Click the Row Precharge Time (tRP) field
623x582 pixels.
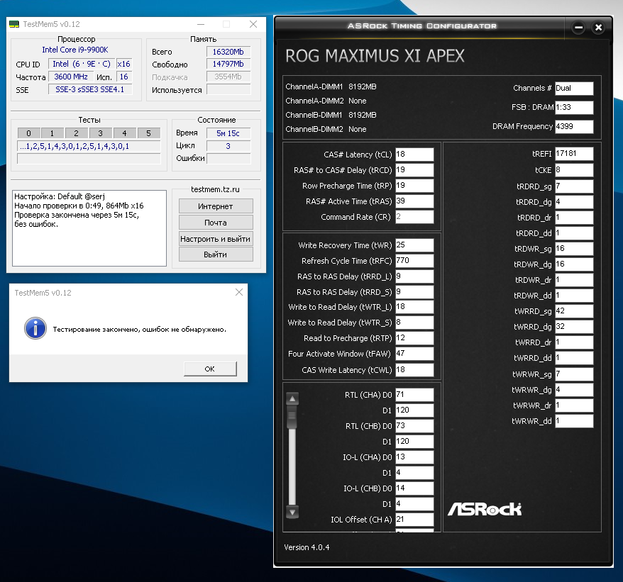click(414, 186)
